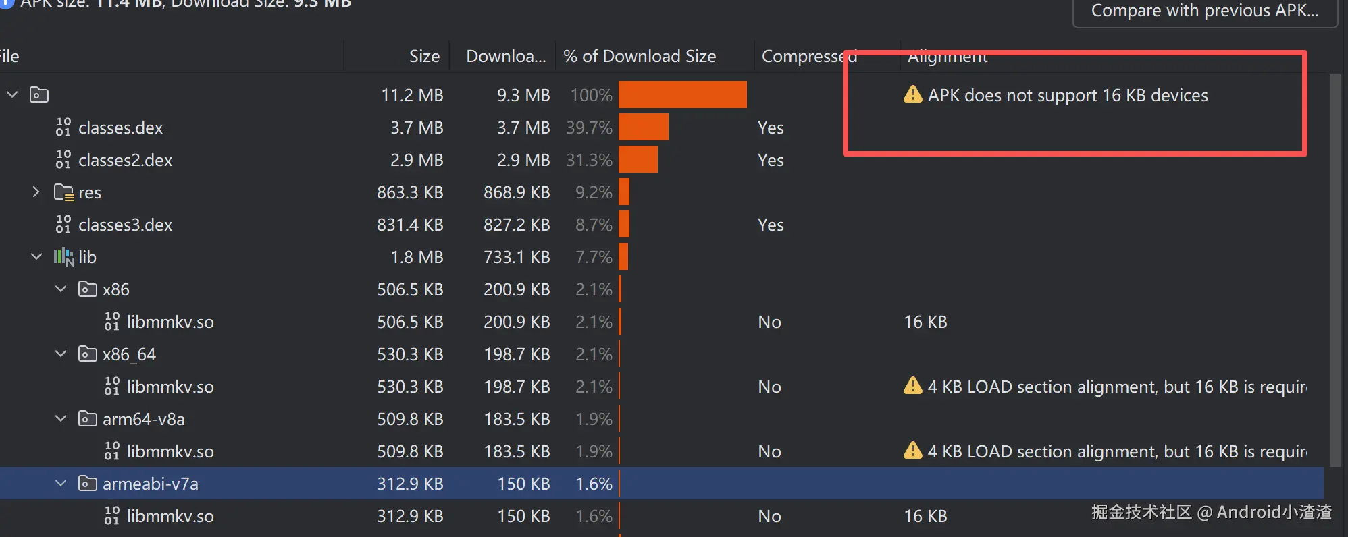Image resolution: width=1348 pixels, height=537 pixels.
Task: Click the root APK folder icon
Action: click(x=39, y=95)
